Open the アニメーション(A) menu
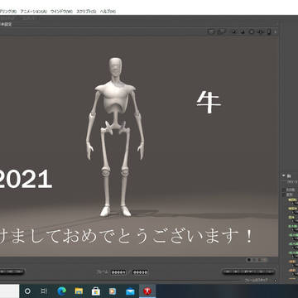Viewport: 298px width, 298px height. click(33, 12)
